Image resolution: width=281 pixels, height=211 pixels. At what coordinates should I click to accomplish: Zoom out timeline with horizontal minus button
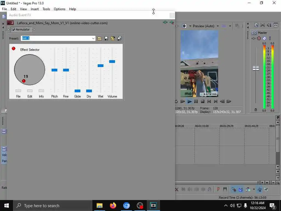click(273, 183)
